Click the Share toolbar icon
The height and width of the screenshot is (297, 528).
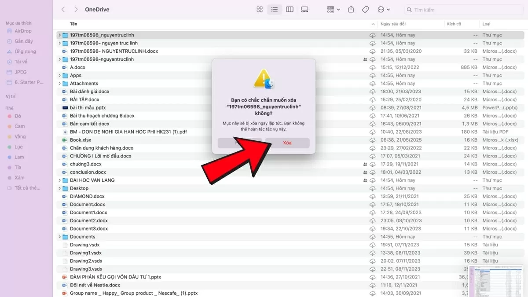pyautogui.click(x=351, y=10)
